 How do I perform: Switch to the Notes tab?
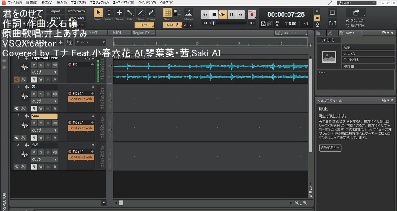coord(350,33)
